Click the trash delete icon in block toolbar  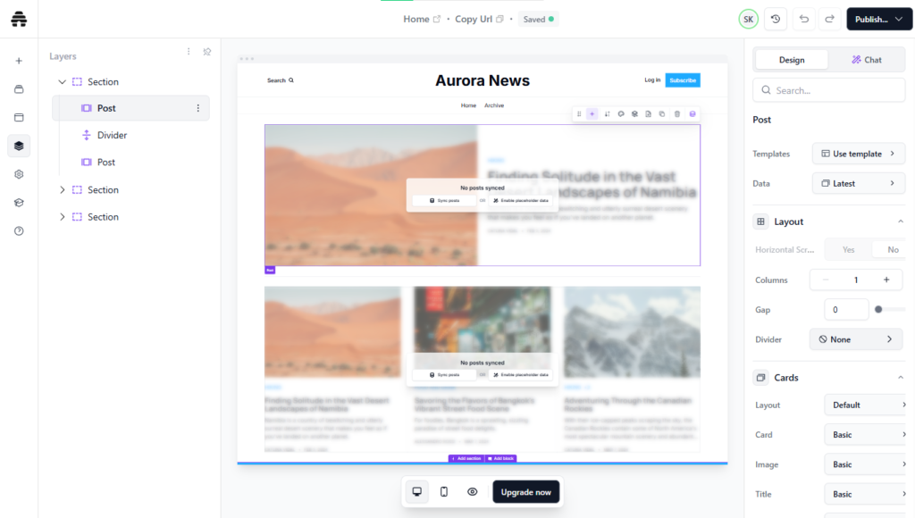[x=677, y=113]
